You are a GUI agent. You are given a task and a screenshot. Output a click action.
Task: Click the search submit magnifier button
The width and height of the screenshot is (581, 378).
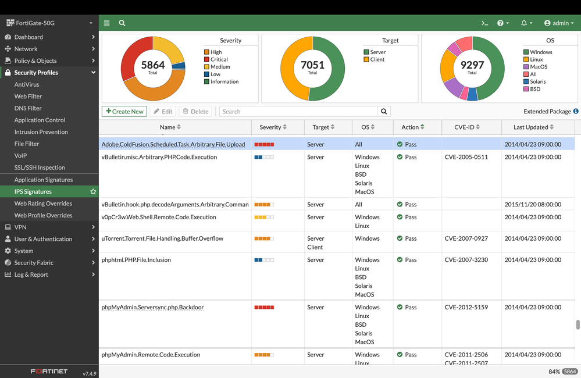point(384,112)
